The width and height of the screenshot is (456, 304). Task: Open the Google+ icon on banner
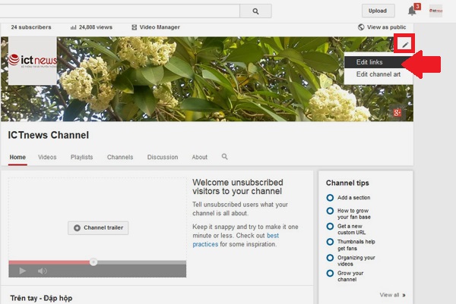(397, 113)
